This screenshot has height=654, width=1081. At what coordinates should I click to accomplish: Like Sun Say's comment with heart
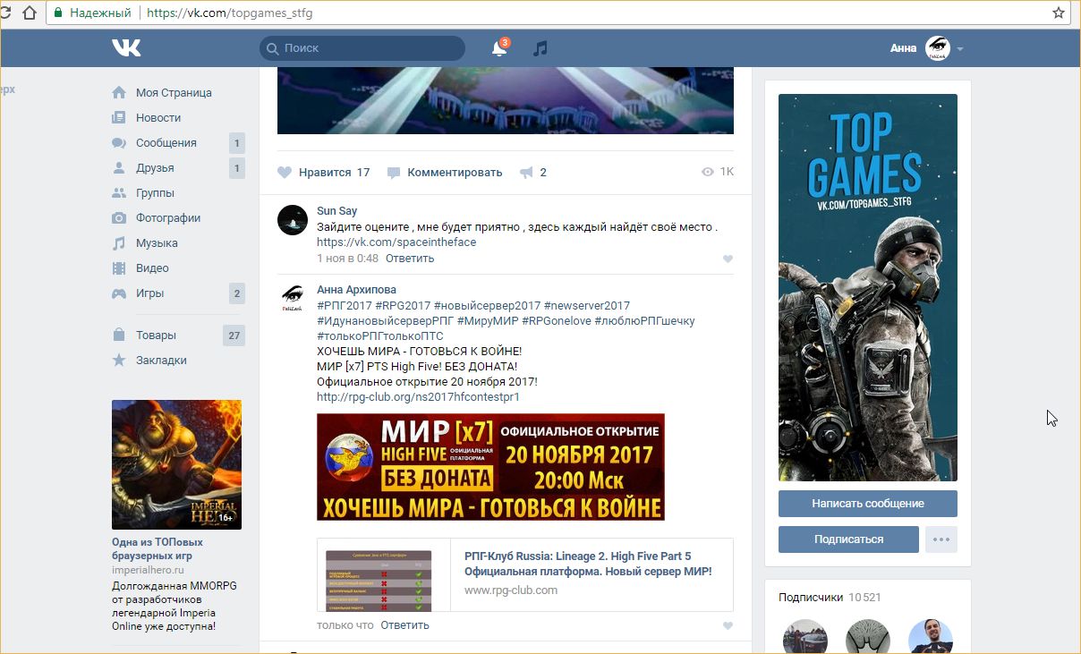pos(728,259)
